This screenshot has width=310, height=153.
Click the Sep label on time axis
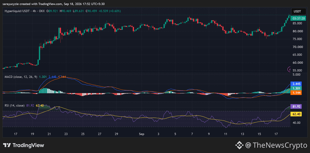point(141,134)
